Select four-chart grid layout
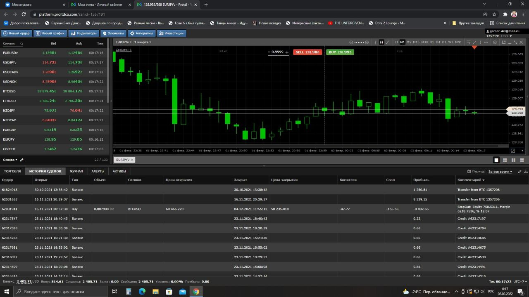The width and height of the screenshot is (529, 297). [505, 160]
